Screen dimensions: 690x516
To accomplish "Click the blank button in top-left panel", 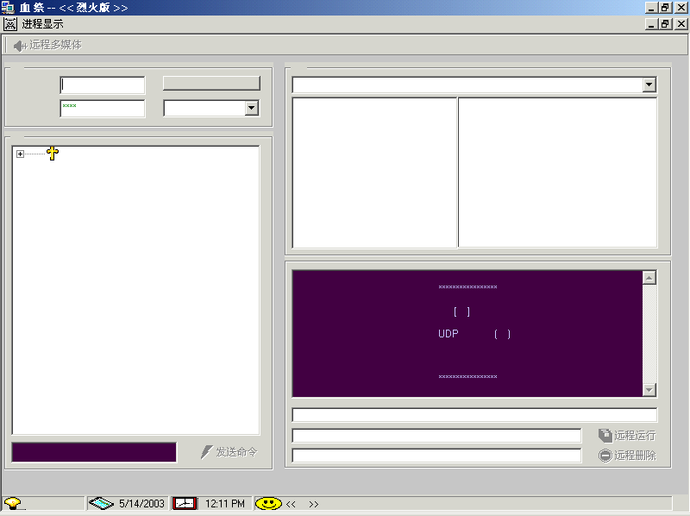I will coord(211,83).
